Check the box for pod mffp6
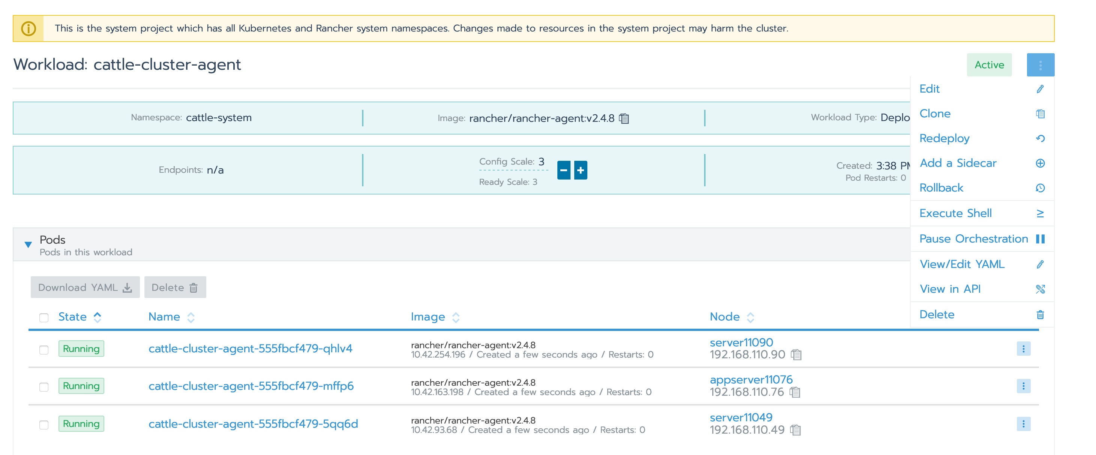Screen dimensions: 1096x455 coord(44,387)
